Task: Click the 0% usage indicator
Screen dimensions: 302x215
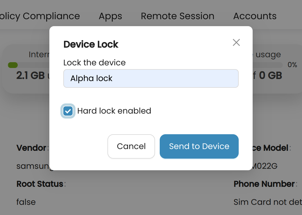Action: 292,65
